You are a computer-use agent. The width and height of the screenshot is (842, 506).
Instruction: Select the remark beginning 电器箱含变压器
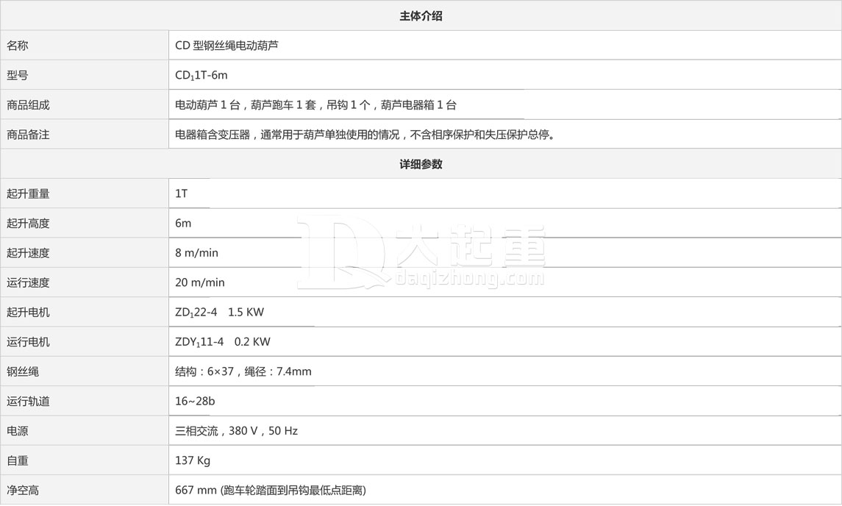365,135
